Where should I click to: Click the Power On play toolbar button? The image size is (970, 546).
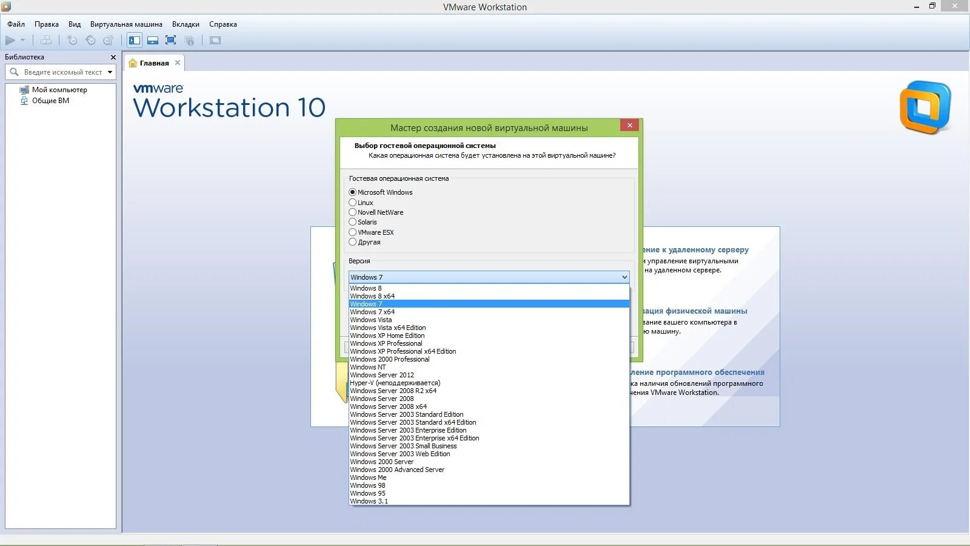pos(10,40)
